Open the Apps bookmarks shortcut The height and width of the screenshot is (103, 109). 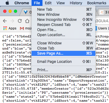pos(10,28)
